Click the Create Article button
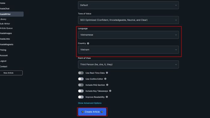The height and width of the screenshot is (118, 210). 92,112
